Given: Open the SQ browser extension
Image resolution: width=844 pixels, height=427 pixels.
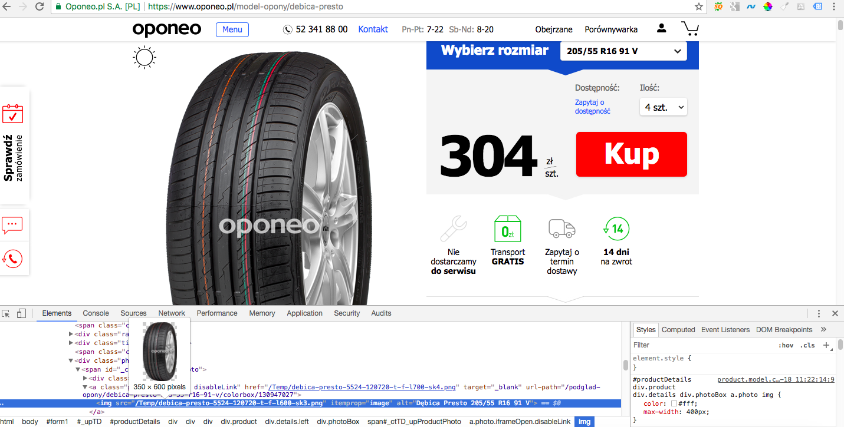Looking at the screenshot, I should click(718, 7).
